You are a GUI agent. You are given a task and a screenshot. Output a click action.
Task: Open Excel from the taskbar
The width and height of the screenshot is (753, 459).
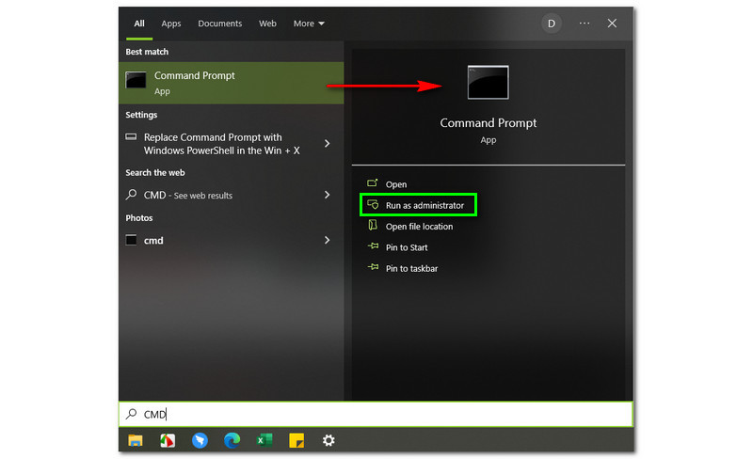coord(264,440)
